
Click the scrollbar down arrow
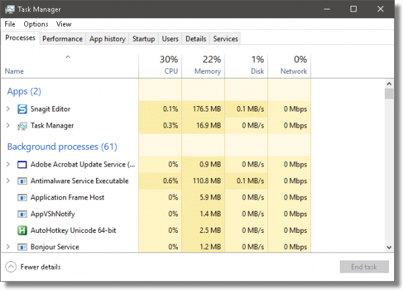click(389, 247)
